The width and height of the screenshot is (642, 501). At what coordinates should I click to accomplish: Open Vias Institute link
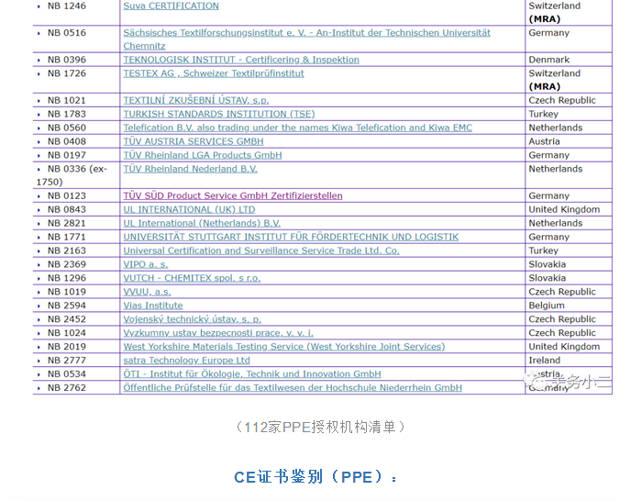(153, 306)
